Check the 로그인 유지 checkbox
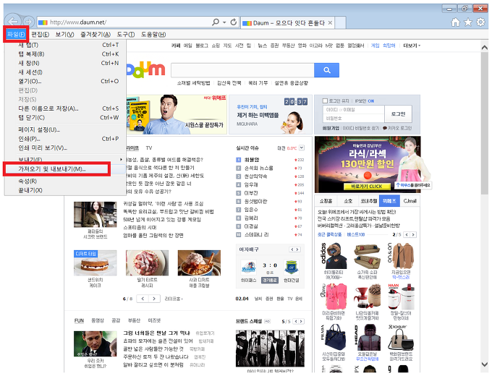Image resolution: width=492 pixels, height=376 pixels. (325, 101)
